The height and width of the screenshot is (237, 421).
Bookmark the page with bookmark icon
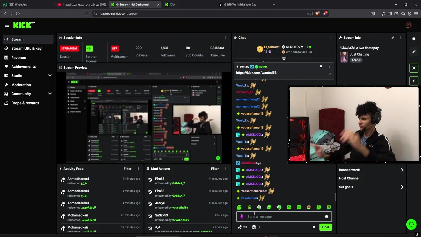click(x=87, y=13)
